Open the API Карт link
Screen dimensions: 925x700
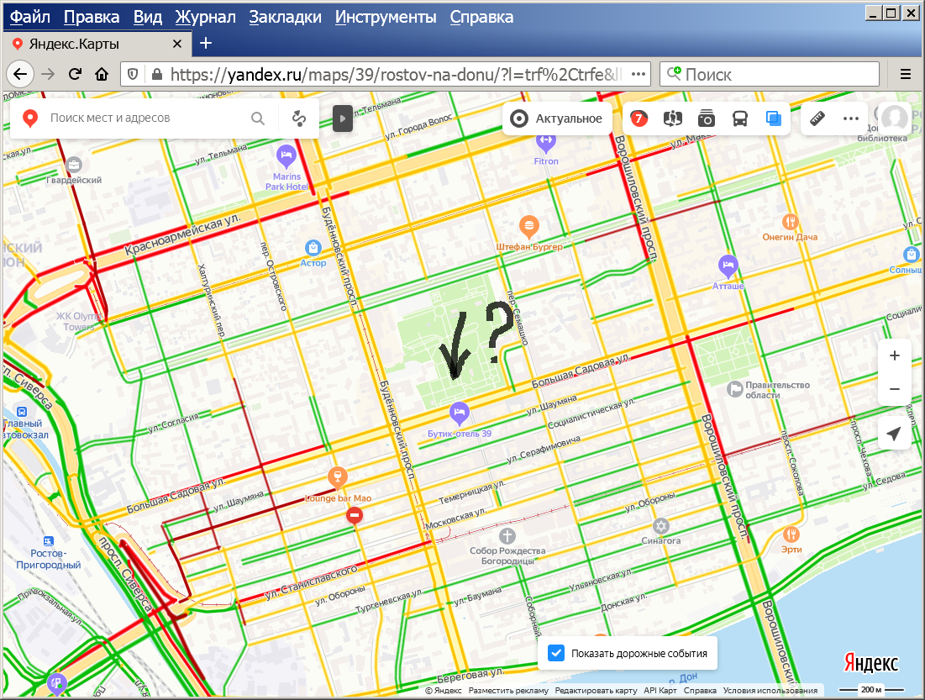click(x=660, y=691)
